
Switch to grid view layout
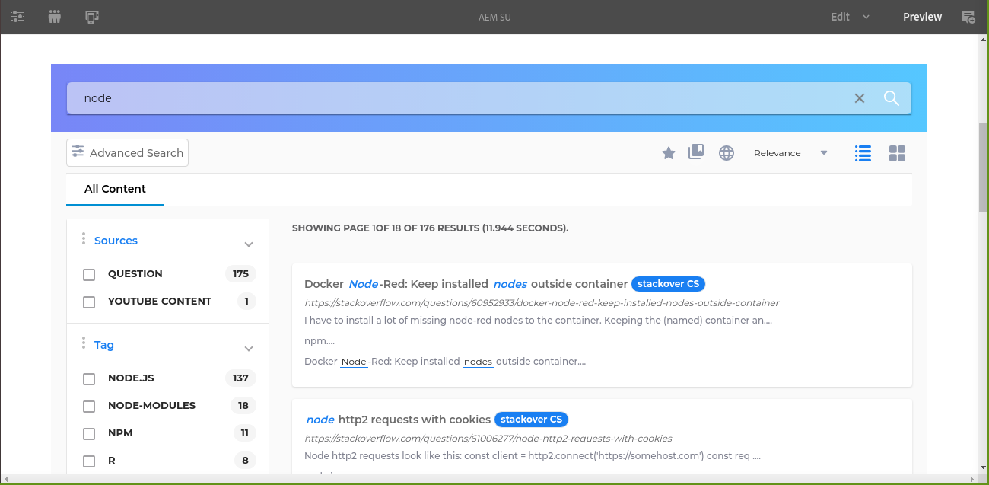(x=898, y=153)
